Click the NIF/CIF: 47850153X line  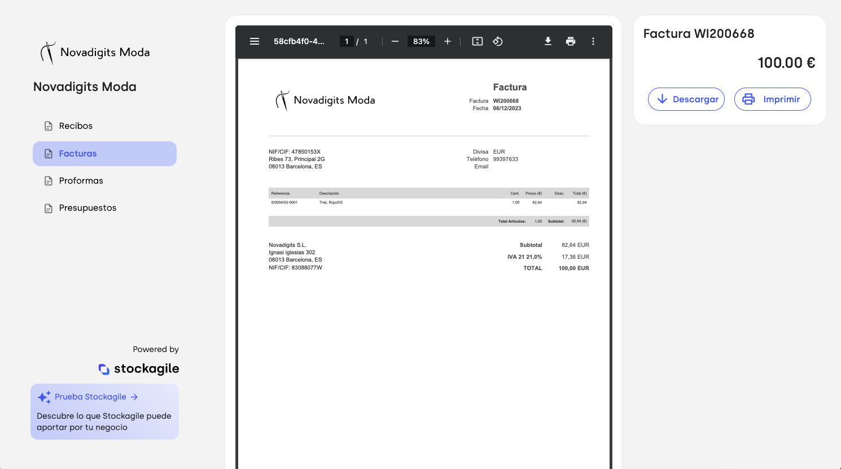(295, 152)
